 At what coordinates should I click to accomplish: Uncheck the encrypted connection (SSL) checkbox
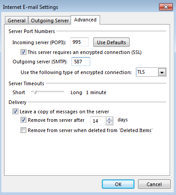(x=23, y=52)
